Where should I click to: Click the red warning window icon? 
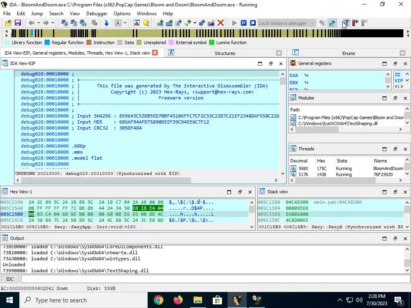click(136, 23)
